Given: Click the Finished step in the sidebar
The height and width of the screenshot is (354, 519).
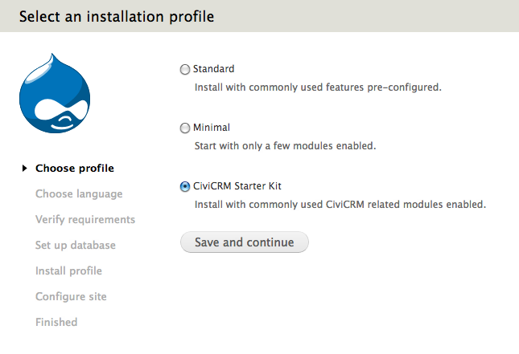Looking at the screenshot, I should tap(56, 322).
